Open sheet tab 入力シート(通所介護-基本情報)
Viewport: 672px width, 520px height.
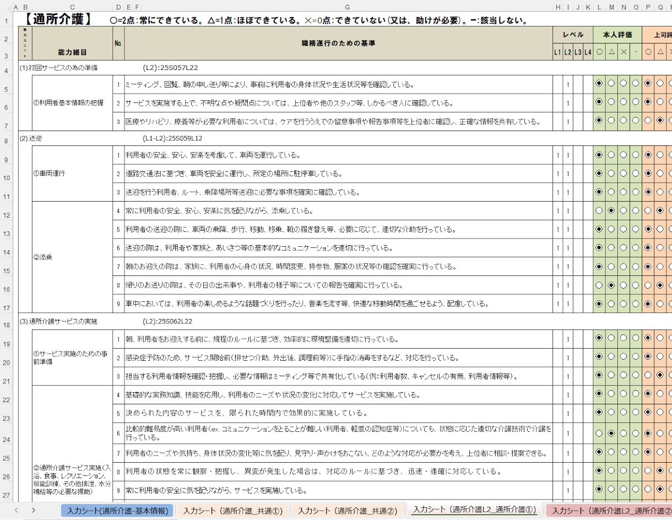pyautogui.click(x=117, y=511)
